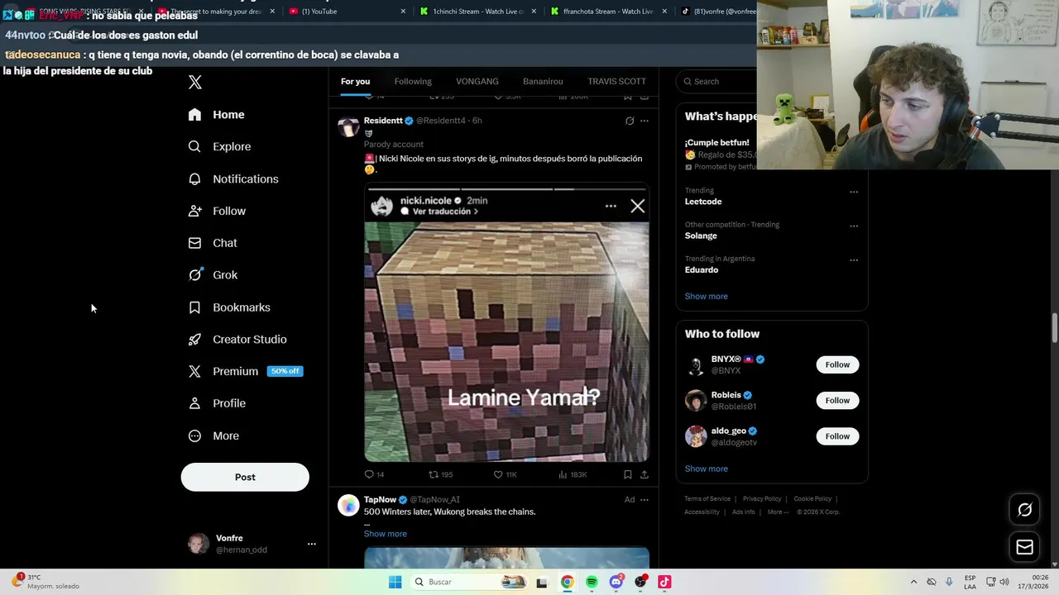Follow the Robleis account
This screenshot has width=1059, height=595.
[x=837, y=401]
